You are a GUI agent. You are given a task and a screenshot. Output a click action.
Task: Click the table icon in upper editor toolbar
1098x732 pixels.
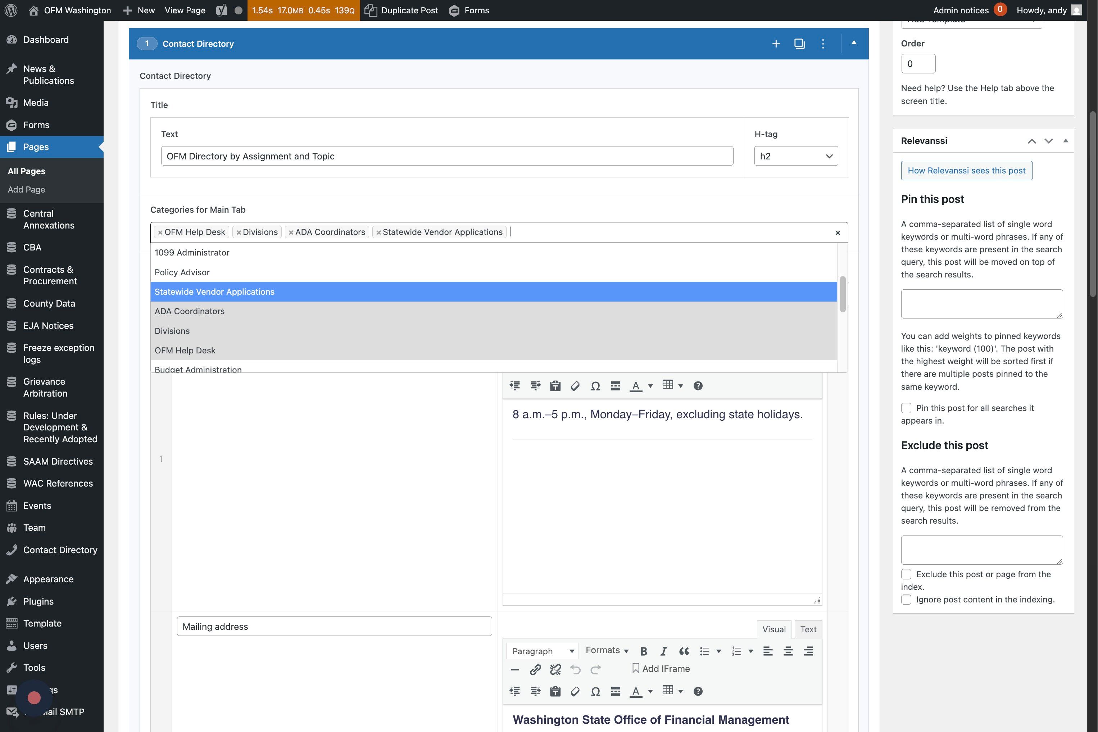click(668, 385)
